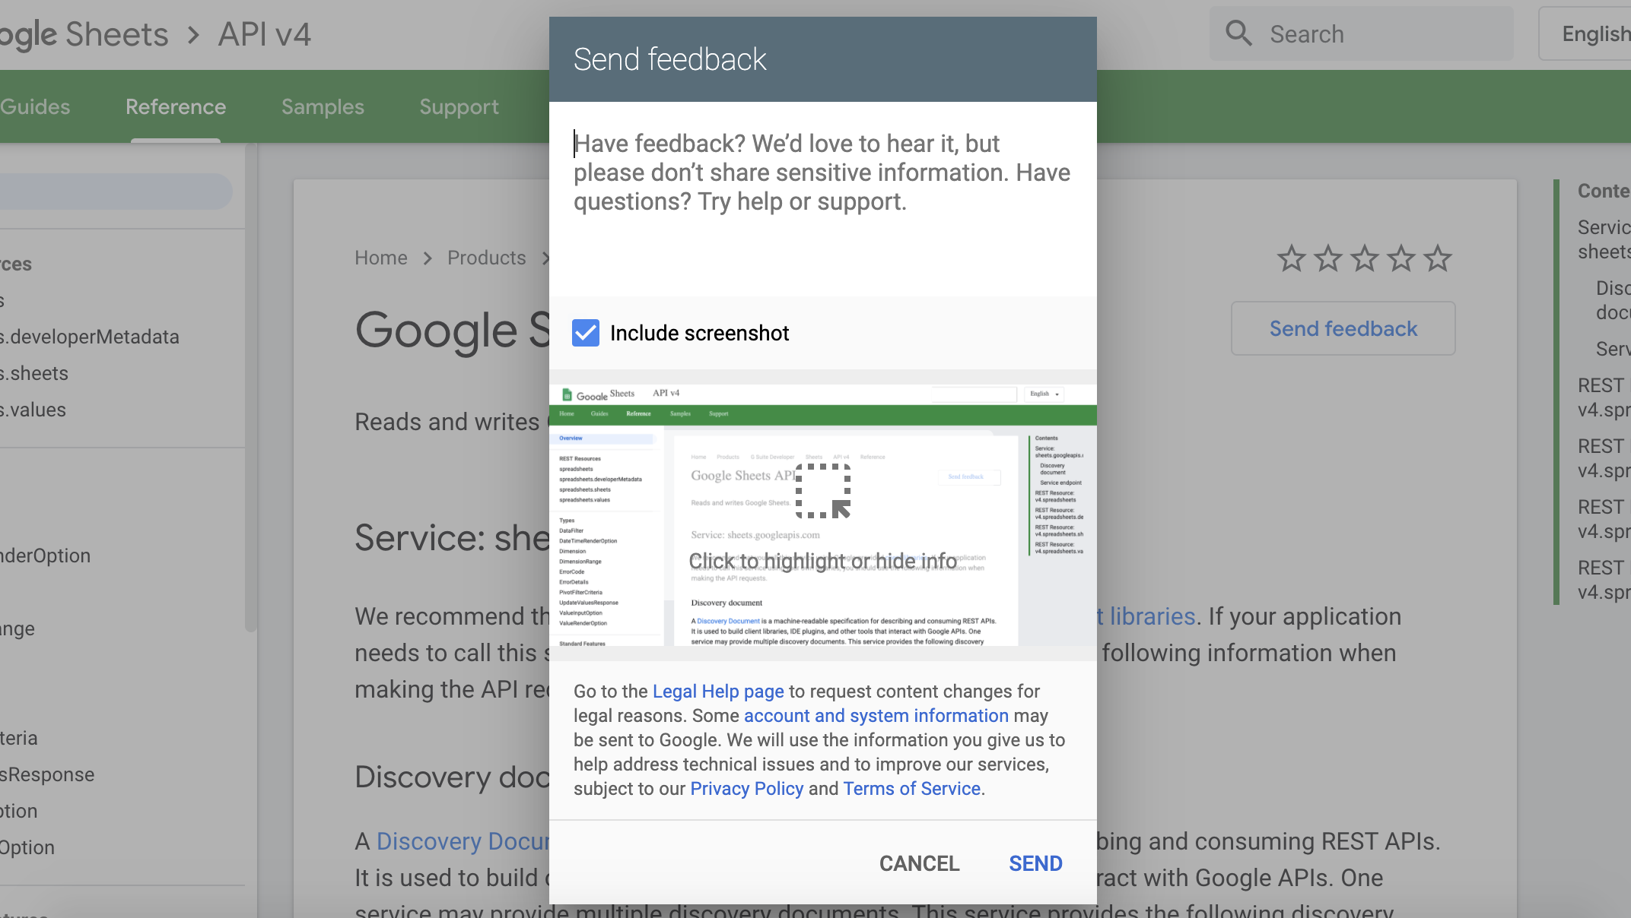Click the Send Feedback button in sidebar

point(1343,328)
